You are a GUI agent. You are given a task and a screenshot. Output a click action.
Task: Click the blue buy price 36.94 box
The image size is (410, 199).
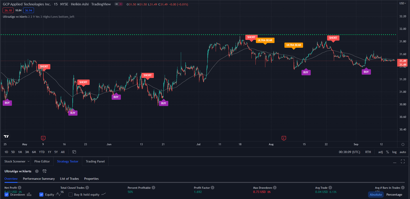pos(29,11)
